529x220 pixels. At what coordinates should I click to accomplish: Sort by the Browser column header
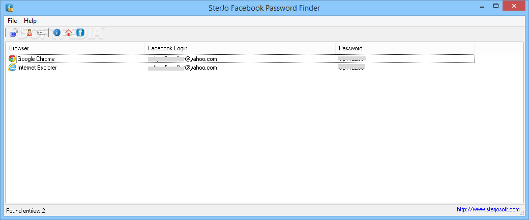pos(75,48)
